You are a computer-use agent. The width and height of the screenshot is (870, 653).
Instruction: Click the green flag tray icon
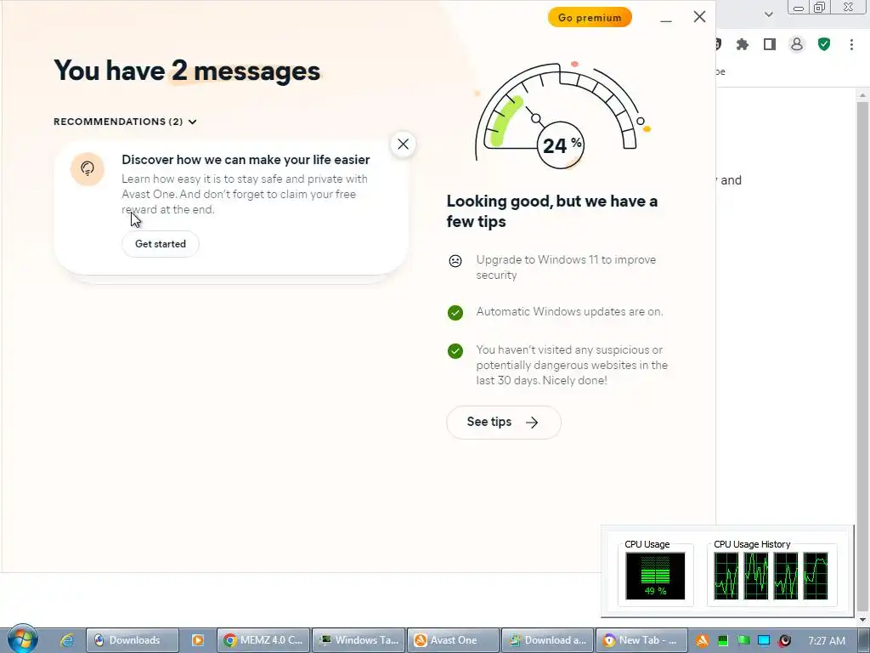pyautogui.click(x=743, y=641)
